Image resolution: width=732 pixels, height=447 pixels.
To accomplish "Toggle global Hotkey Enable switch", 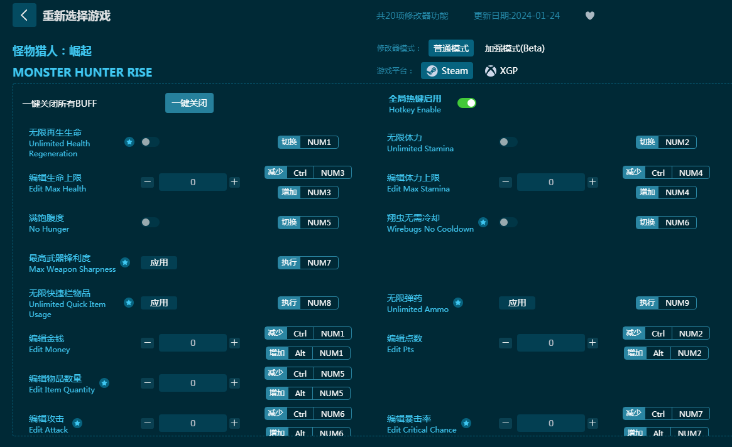I will pyautogui.click(x=467, y=103).
